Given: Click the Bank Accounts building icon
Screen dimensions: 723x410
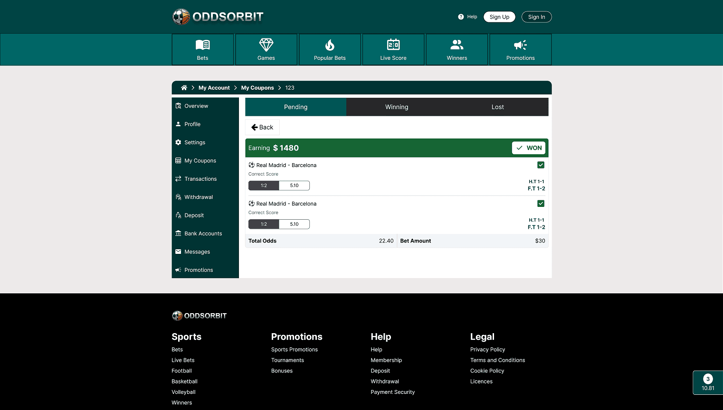Looking at the screenshot, I should (178, 233).
